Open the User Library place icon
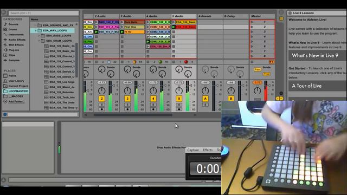This screenshot has height=195, width=347. (x=5, y=81)
